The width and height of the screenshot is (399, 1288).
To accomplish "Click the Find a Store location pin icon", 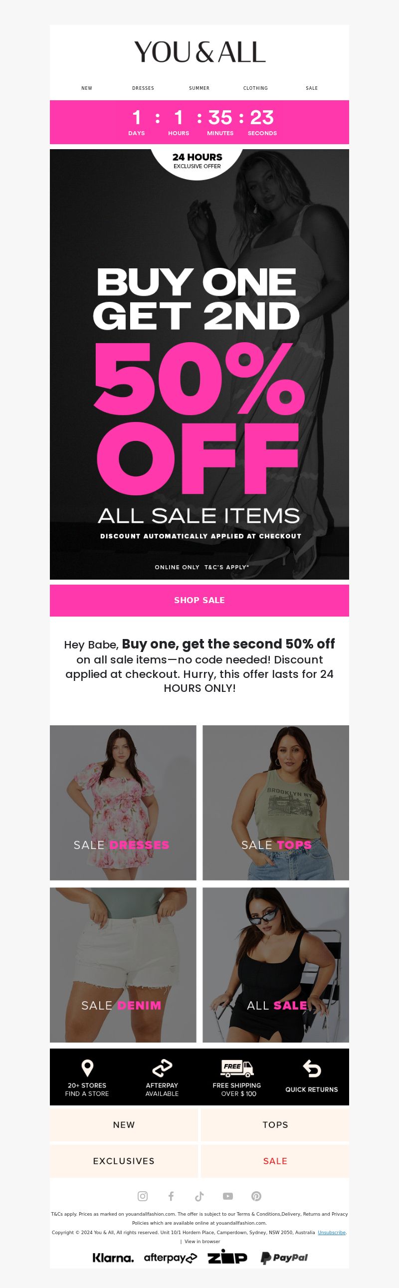I will 87,1069.
